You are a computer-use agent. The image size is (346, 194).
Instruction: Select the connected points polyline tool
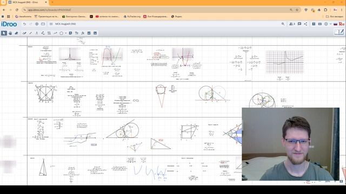(x=43, y=33)
